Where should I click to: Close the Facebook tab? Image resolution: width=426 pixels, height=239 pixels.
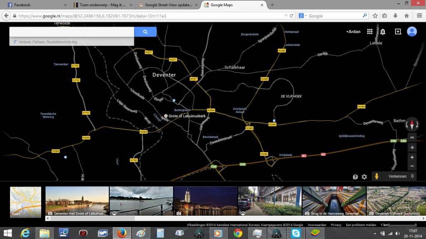point(65,5)
